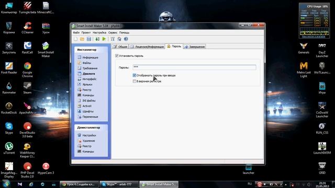Open the Шрифты sidebar section
The height and width of the screenshot is (188, 335).
(85, 111)
